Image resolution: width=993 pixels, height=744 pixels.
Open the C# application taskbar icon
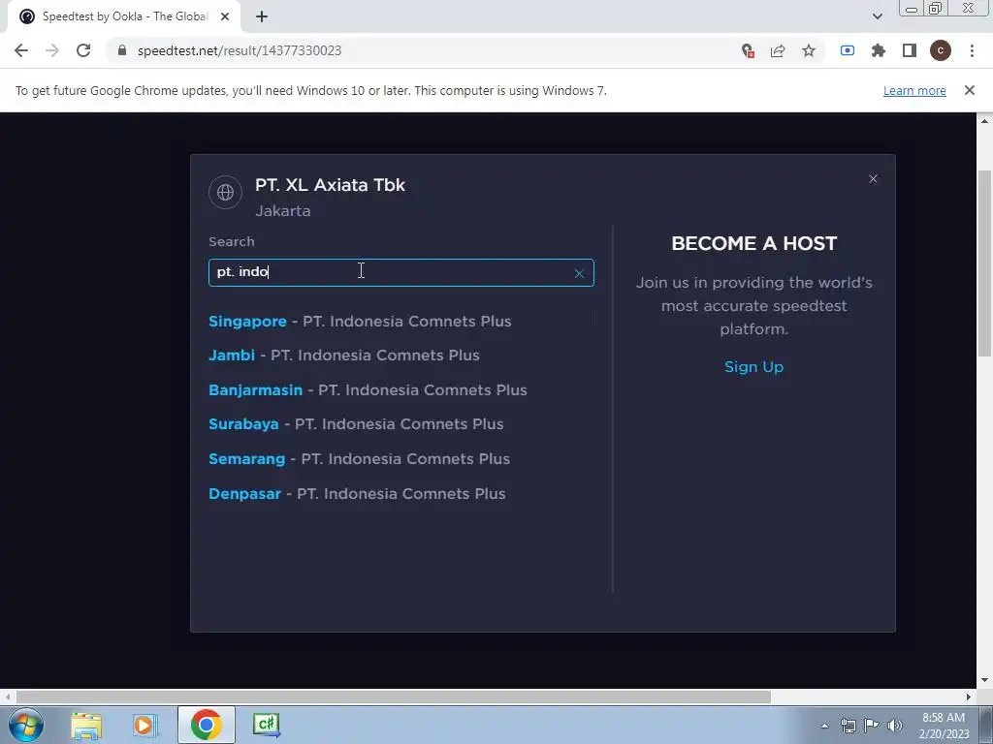(266, 725)
